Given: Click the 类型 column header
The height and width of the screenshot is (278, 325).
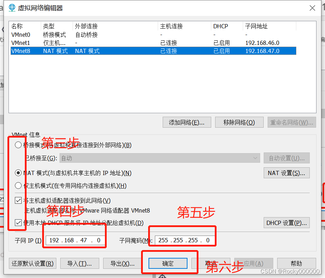Looking at the screenshot, I should pyautogui.click(x=57, y=26).
